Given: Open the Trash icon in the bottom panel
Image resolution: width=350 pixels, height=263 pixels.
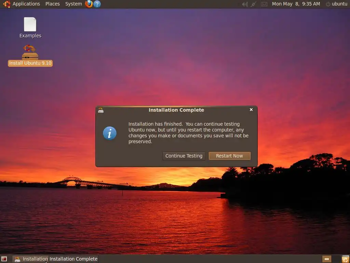Looking at the screenshot, I should [345, 259].
